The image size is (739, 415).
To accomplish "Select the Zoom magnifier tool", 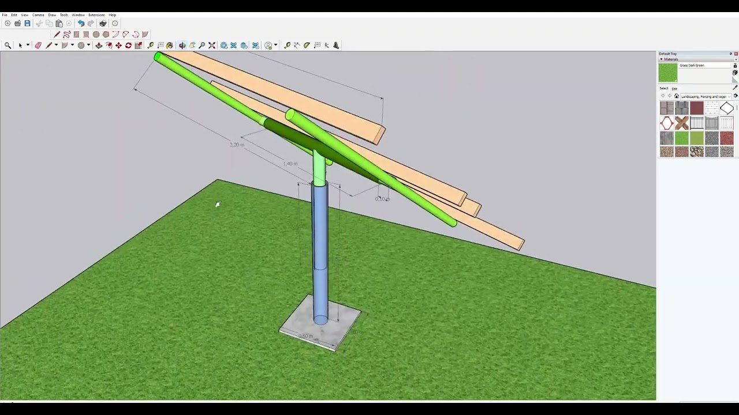I will (x=201, y=45).
